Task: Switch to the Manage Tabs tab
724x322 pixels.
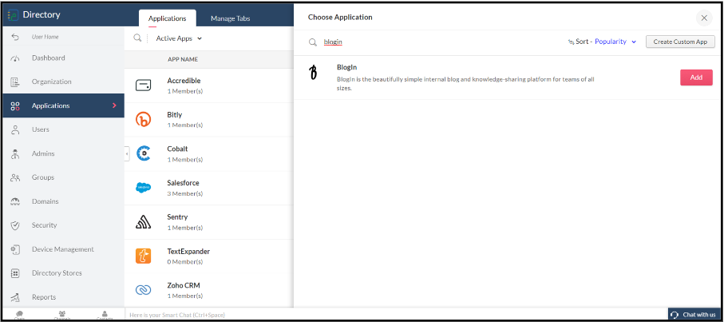Action: [231, 18]
